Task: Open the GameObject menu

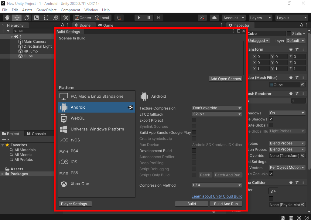Action: 46,10
